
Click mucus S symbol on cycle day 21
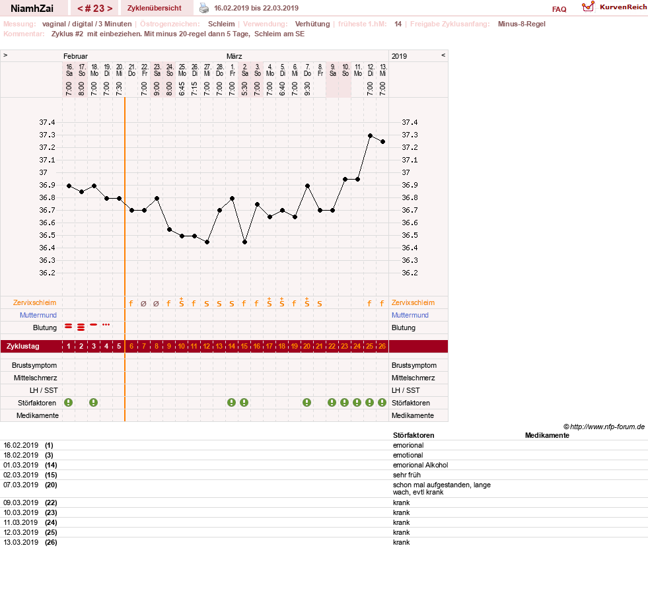(320, 304)
